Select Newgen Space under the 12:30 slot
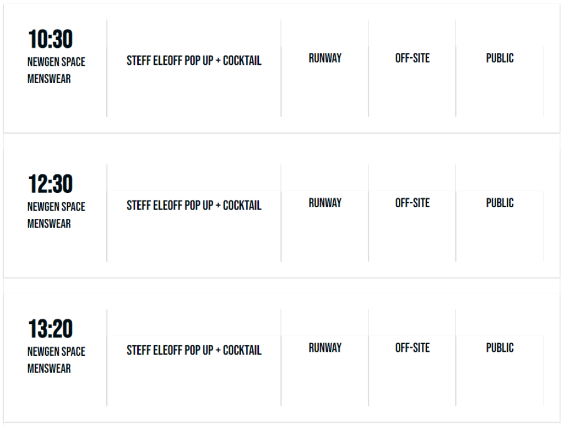Viewport: 564px width, 425px height. point(56,207)
